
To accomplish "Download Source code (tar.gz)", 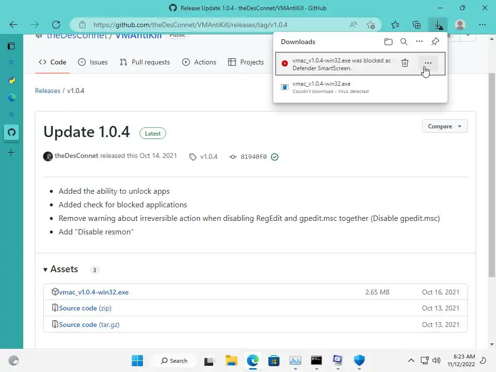I will 89,325.
